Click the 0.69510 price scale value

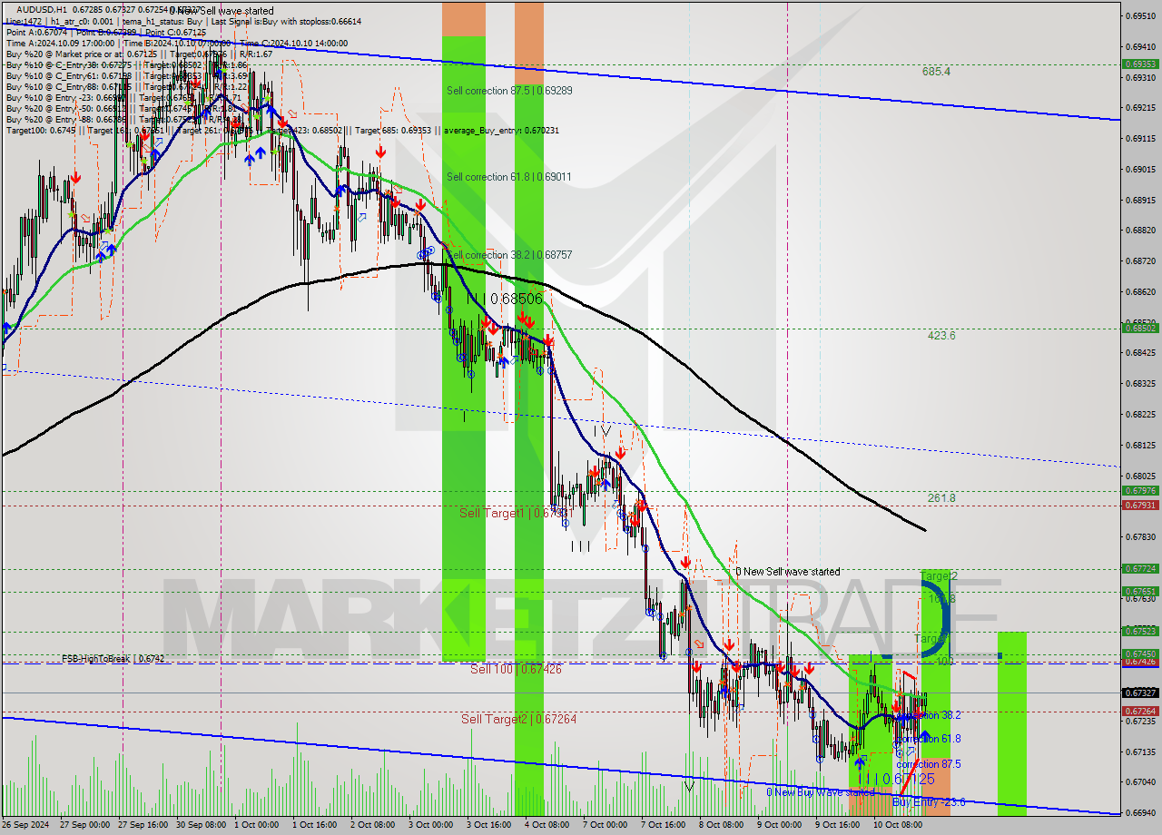1139,16
